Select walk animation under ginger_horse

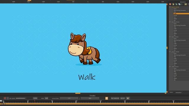point(181,58)
